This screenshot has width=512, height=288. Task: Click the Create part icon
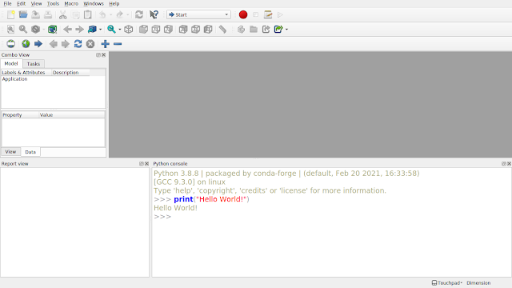[241, 30]
